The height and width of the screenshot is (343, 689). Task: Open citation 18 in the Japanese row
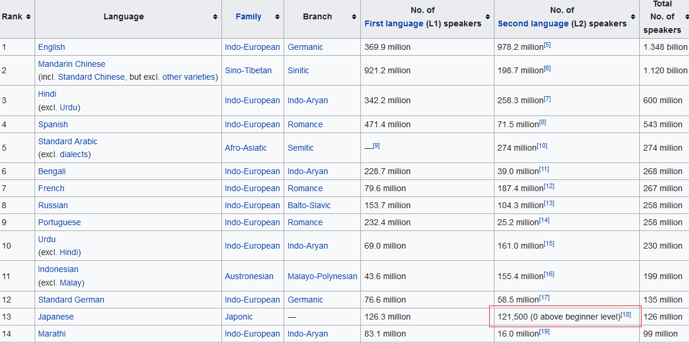626,315
